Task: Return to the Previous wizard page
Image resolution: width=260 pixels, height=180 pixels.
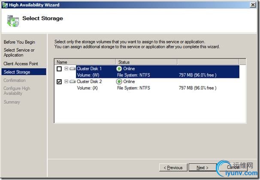Action: click(173, 168)
